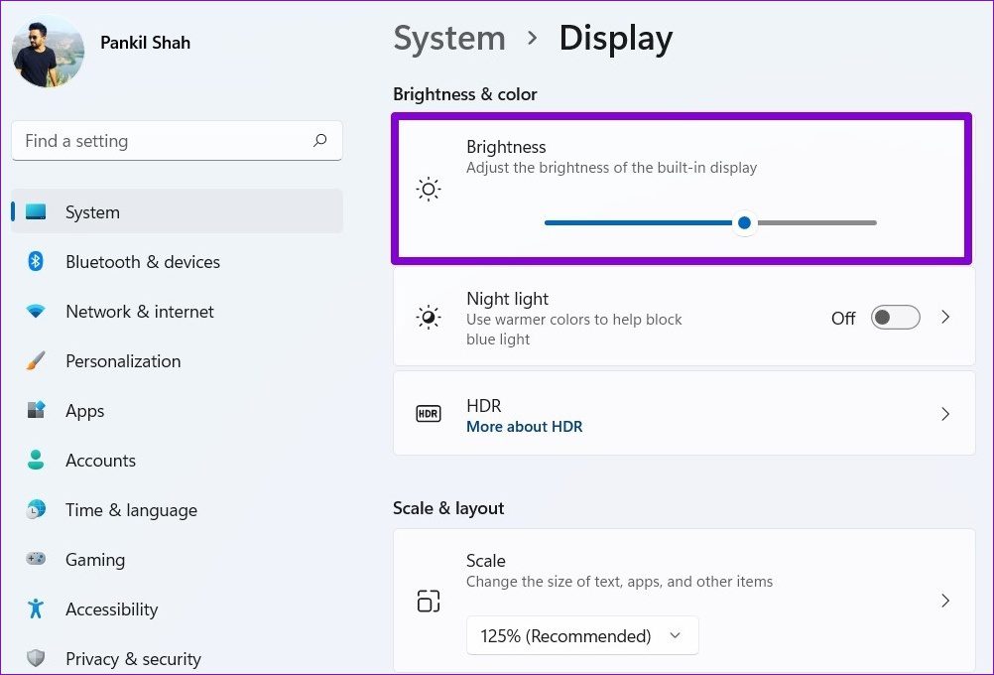Click the Accounts person icon
Viewport: 994px width, 675px height.
pyautogui.click(x=36, y=461)
